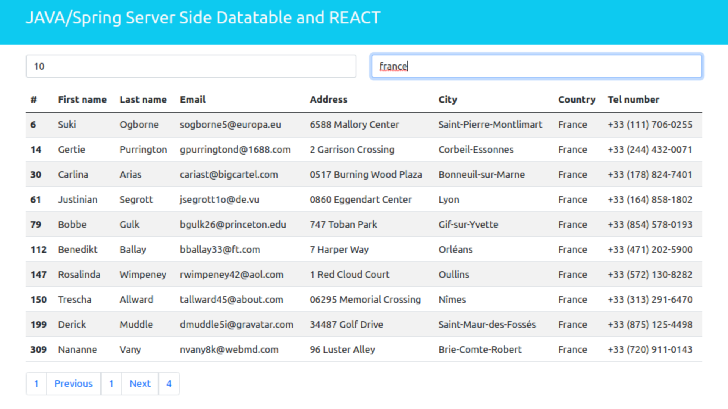Sort the table by City column

click(x=448, y=100)
